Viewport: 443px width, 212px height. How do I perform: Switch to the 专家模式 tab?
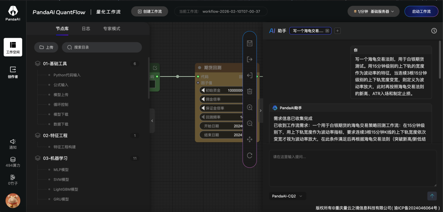click(112, 29)
